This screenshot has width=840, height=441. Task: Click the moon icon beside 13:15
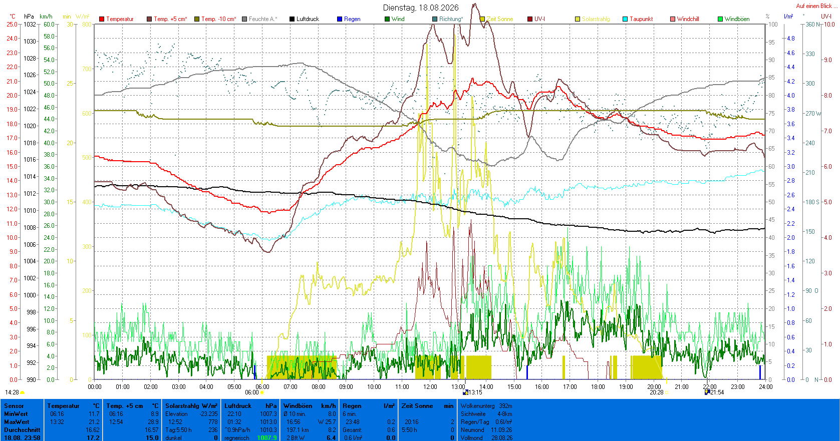pos(465,392)
